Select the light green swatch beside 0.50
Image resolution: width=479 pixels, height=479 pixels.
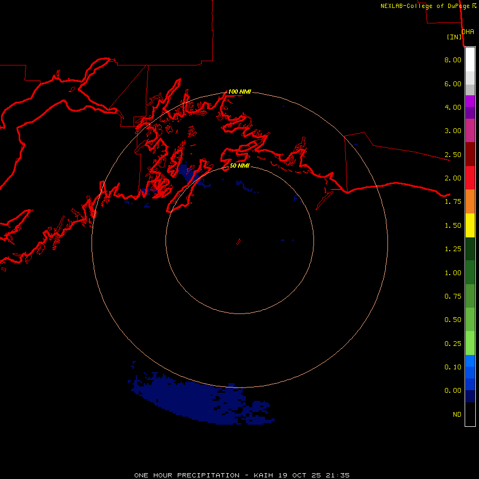point(470,319)
